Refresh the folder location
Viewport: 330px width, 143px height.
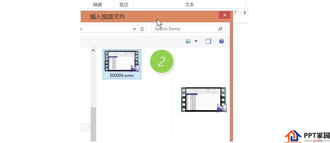click(x=142, y=29)
